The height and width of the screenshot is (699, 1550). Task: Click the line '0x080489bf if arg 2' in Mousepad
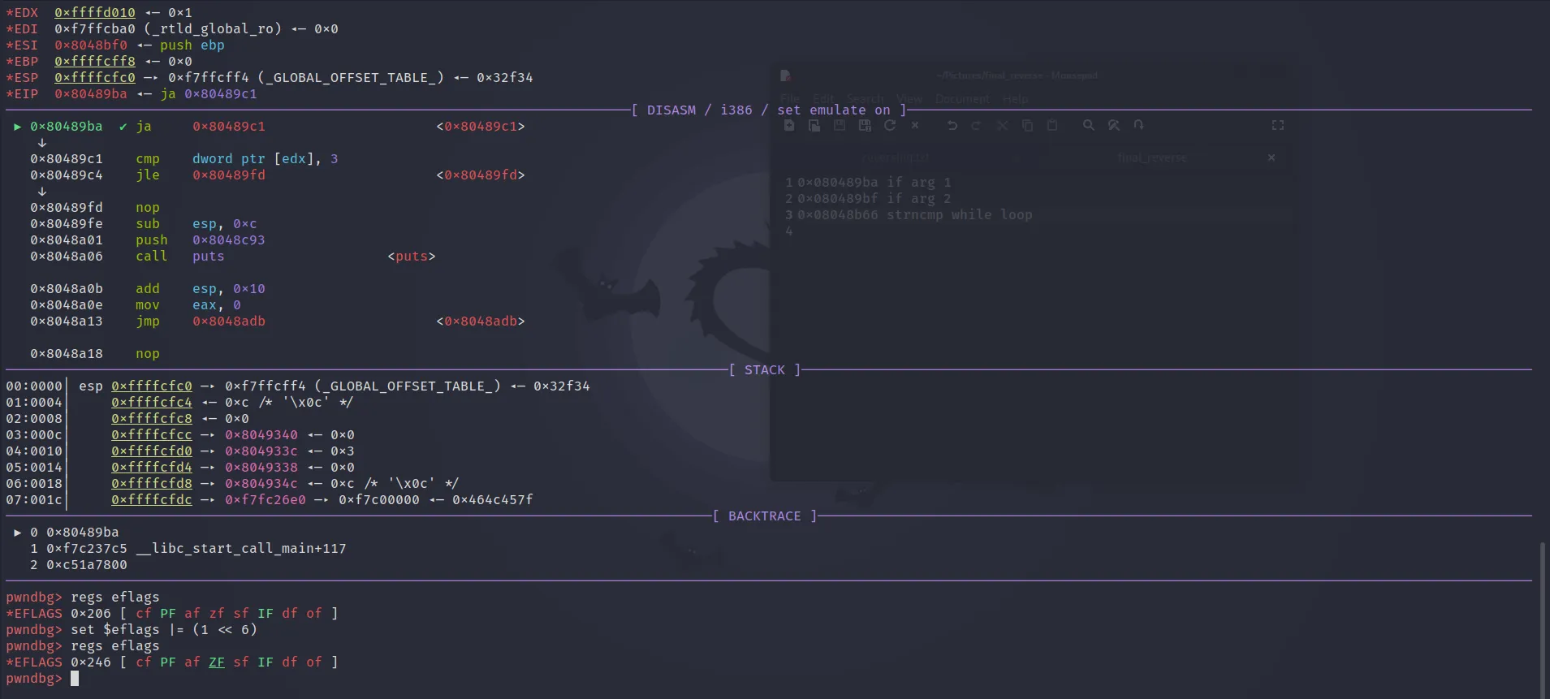pyautogui.click(x=874, y=199)
